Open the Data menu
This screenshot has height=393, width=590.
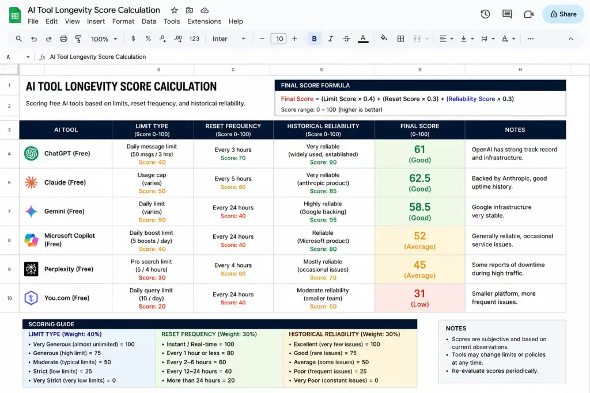tap(149, 21)
